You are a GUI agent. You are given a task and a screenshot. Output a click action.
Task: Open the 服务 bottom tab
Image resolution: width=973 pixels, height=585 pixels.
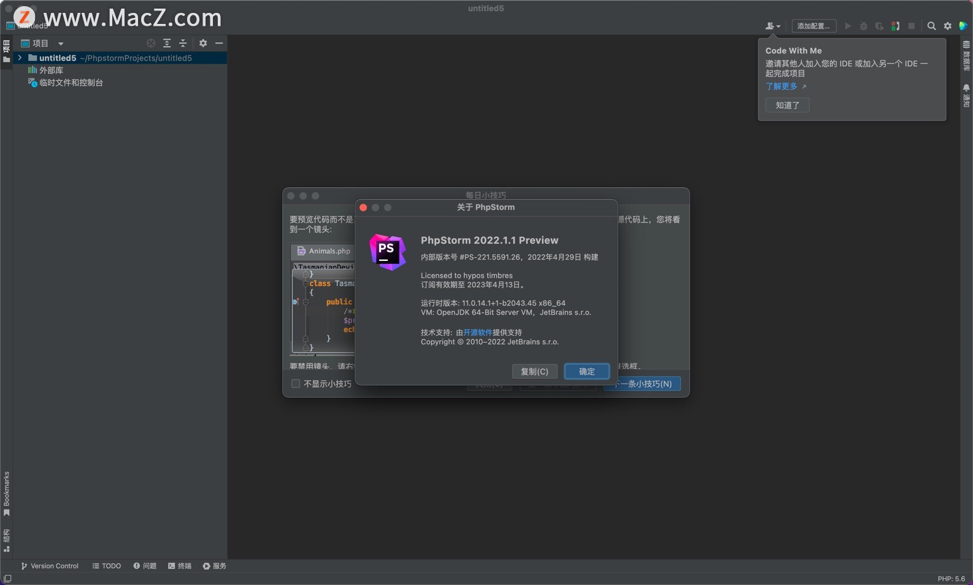(215, 566)
